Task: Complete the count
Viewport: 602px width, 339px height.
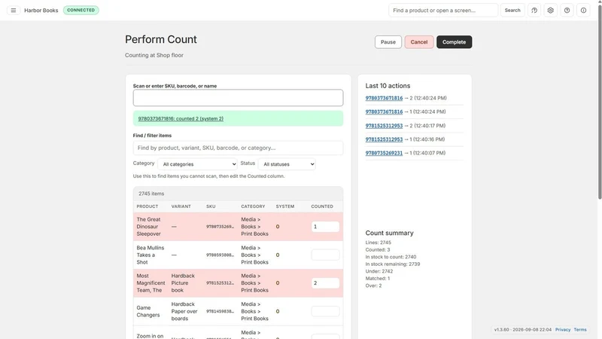Action: (x=455, y=42)
